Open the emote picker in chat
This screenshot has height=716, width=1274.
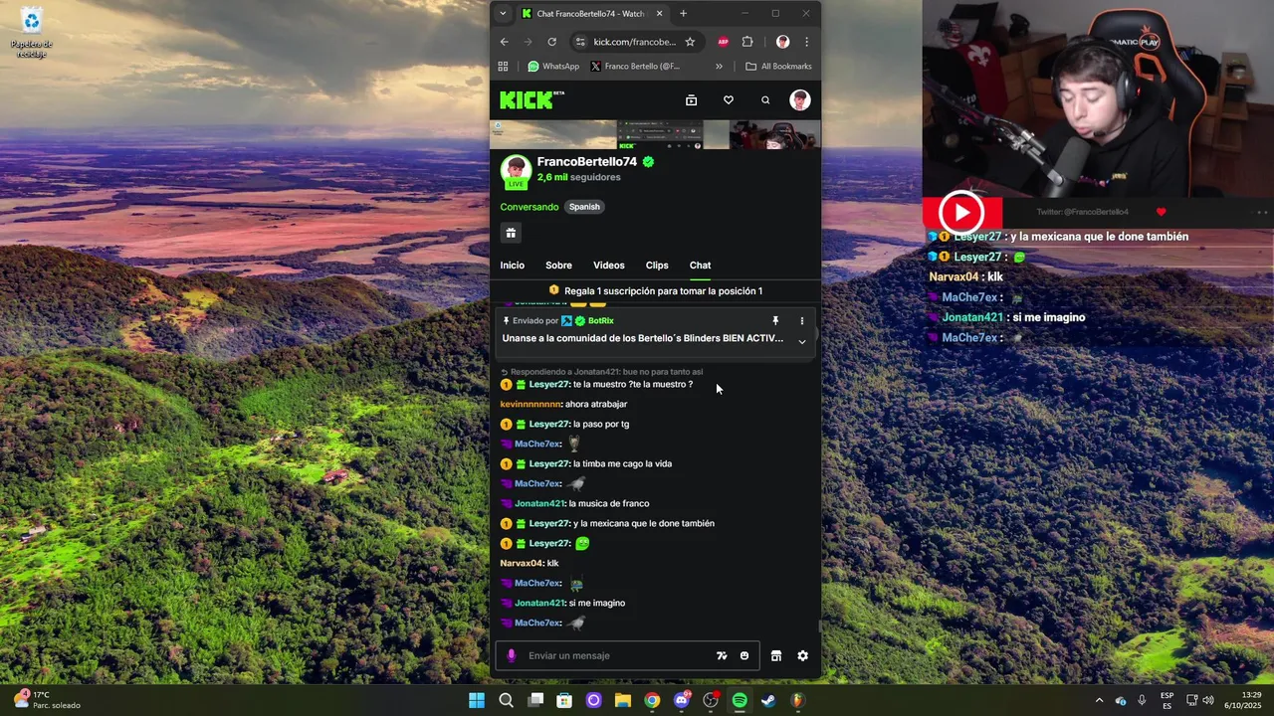tap(744, 655)
